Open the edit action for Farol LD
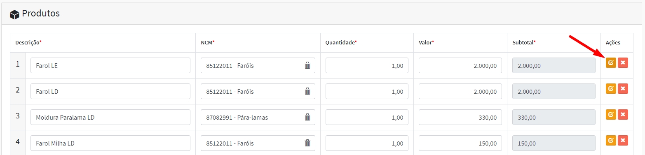645x155 pixels. [x=611, y=88]
